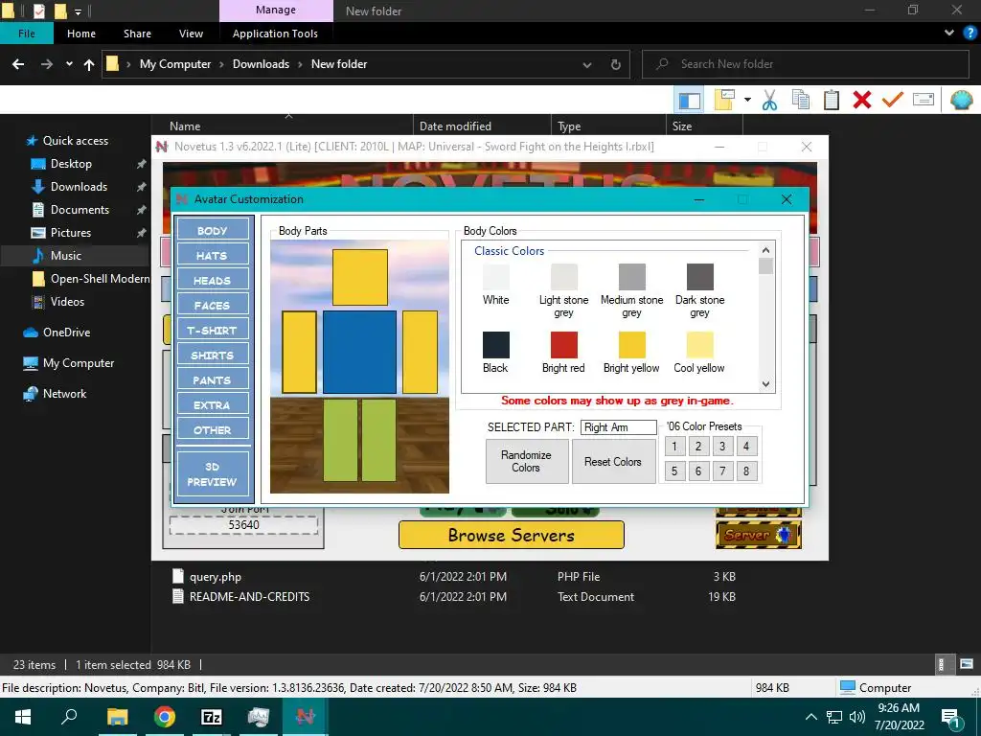This screenshot has height=736, width=981.
Task: Click Randomize Colors button
Action: tap(526, 461)
